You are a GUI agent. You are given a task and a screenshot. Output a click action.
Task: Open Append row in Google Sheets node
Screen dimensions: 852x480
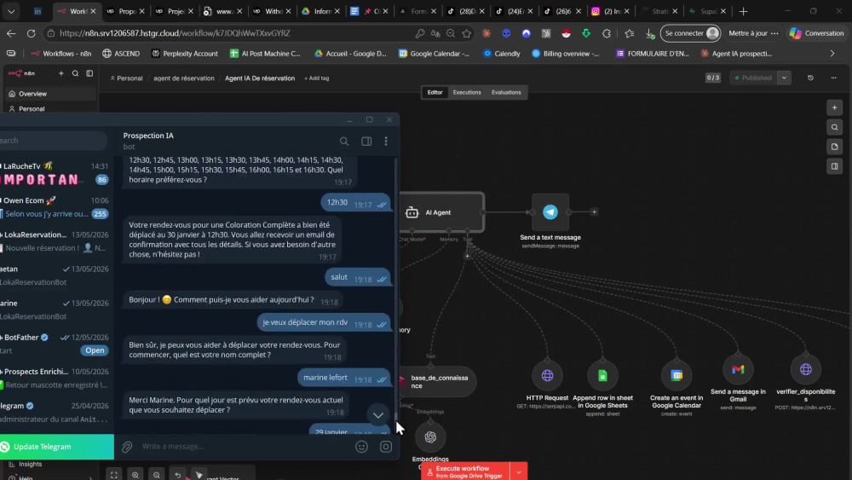click(x=602, y=375)
